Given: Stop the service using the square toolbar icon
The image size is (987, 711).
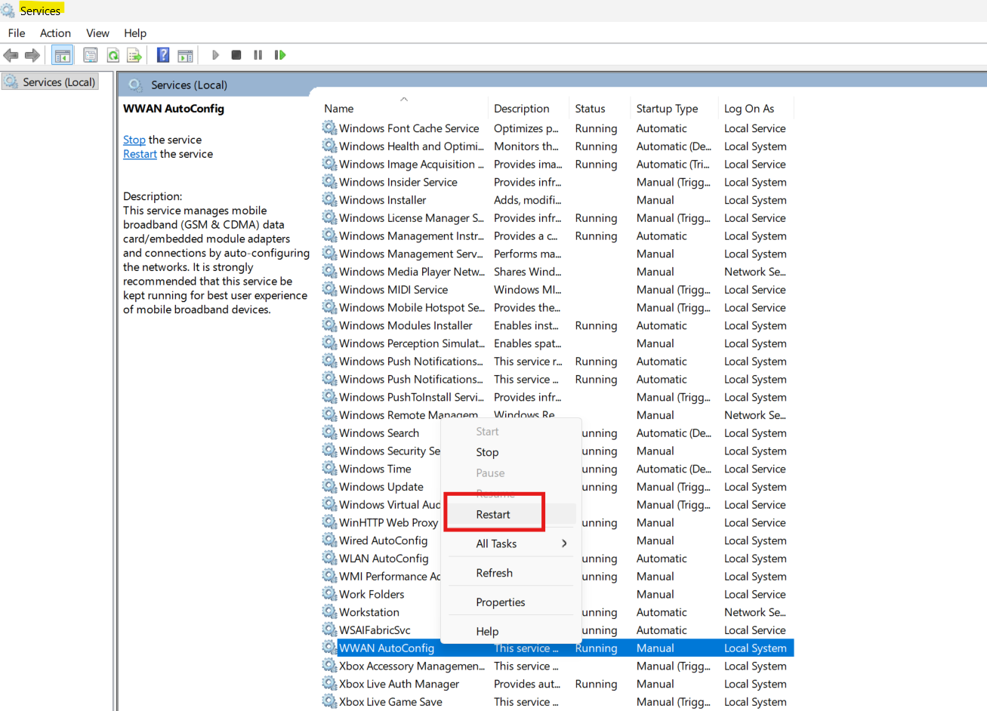Looking at the screenshot, I should [x=236, y=54].
